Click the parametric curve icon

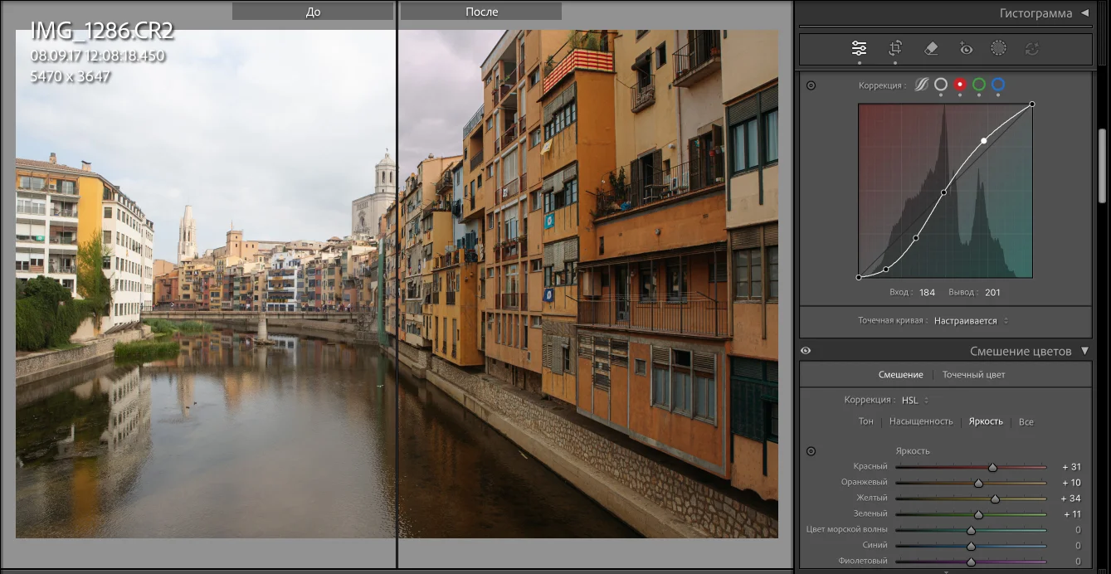(922, 85)
